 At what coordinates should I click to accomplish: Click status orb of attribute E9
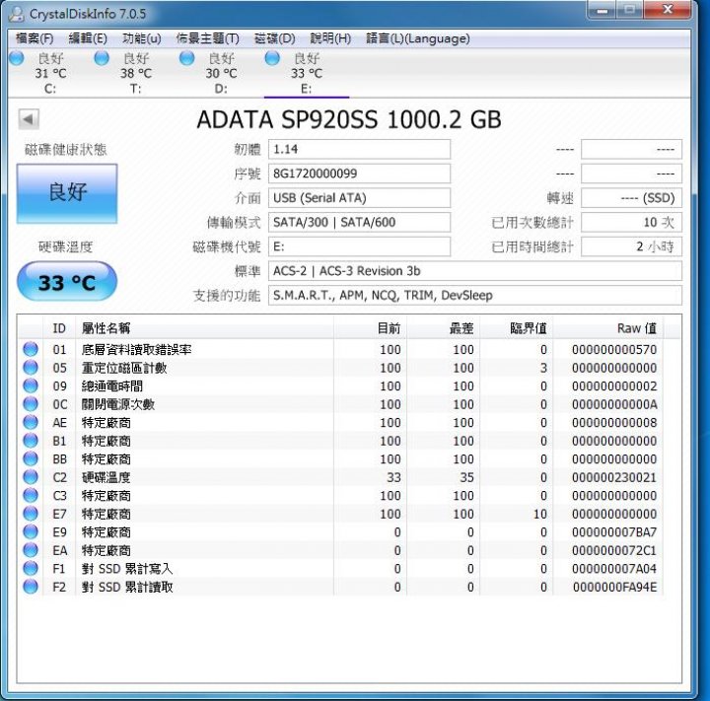31,531
